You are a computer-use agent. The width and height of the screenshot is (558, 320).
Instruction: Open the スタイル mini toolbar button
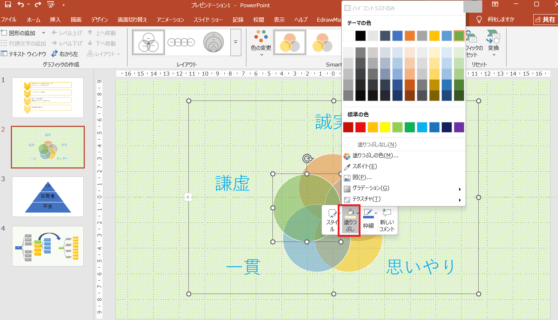tap(332, 220)
